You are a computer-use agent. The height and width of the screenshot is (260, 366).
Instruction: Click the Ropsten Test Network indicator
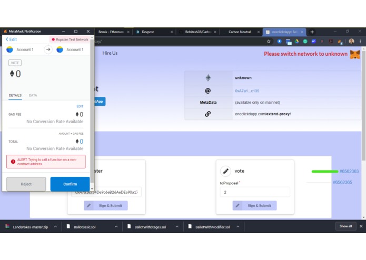pyautogui.click(x=70, y=39)
